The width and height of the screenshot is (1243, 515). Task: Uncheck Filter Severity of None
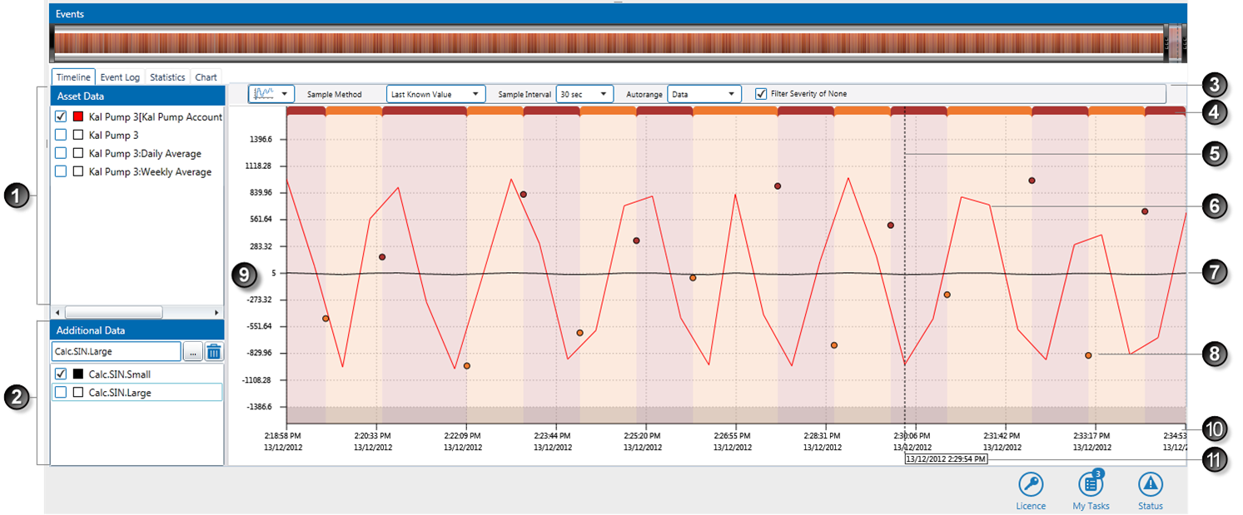761,94
